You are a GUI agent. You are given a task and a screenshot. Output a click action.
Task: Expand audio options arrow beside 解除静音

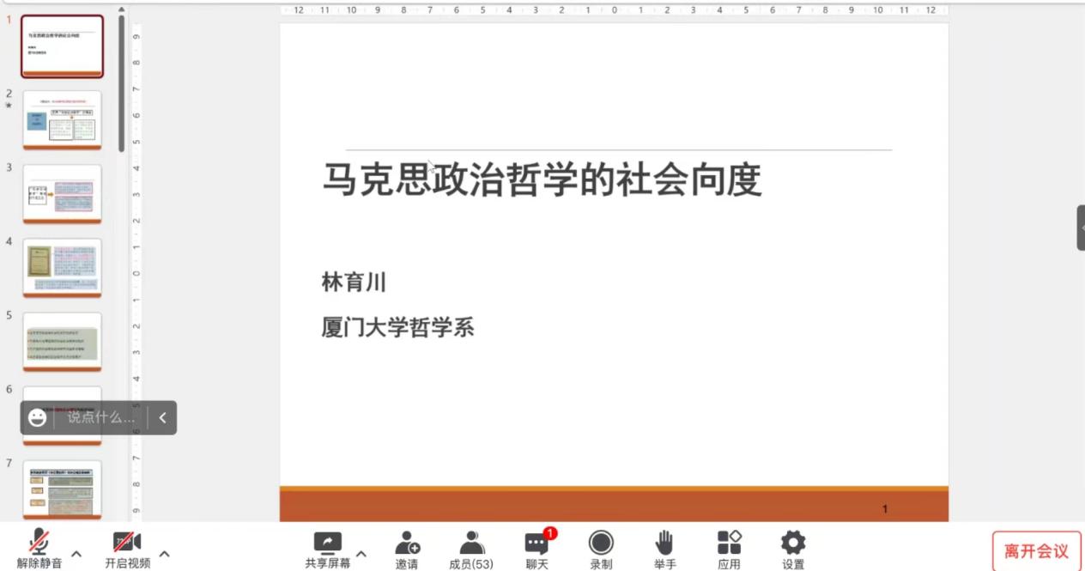pyautogui.click(x=76, y=554)
